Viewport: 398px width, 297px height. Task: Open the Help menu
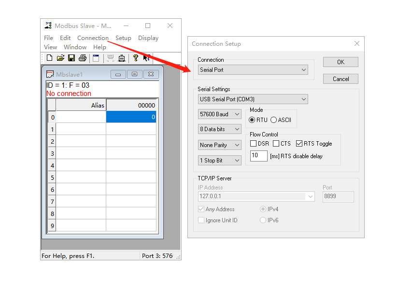coord(100,47)
